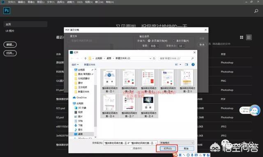Click the Photoshop Ps home logo
Image resolution: width=263 pixels, height=157 pixels.
tap(7, 11)
